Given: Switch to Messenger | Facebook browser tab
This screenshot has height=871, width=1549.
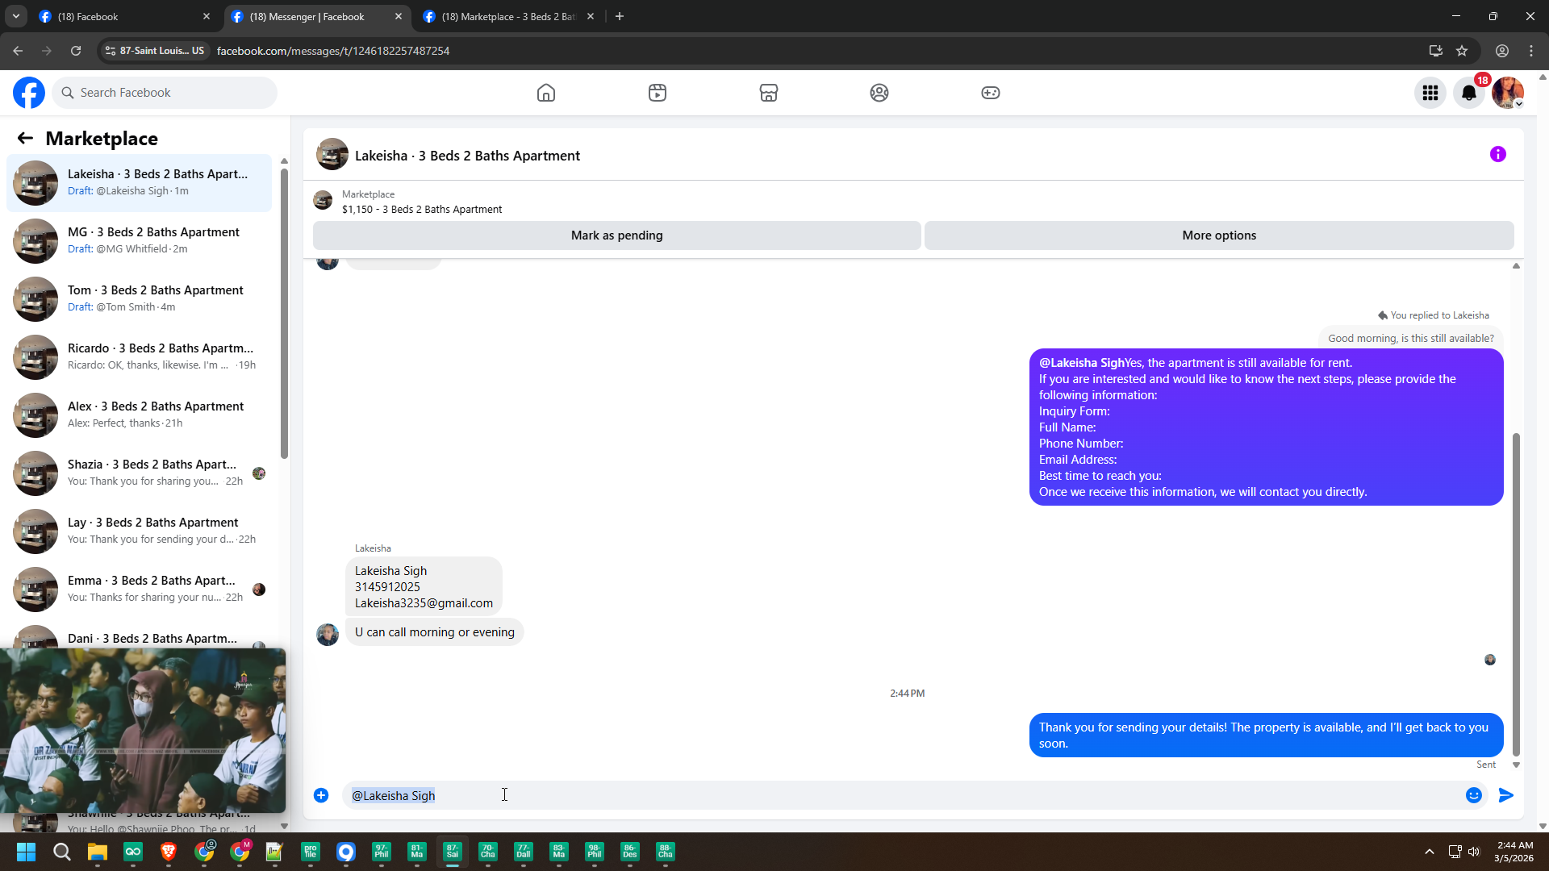Looking at the screenshot, I should click(317, 16).
